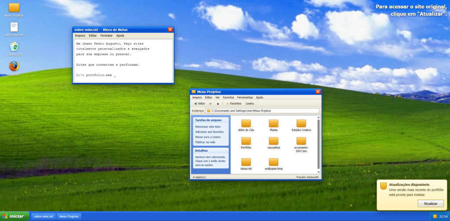Open the rascunhos folder
Image resolution: width=450 pixels, height=221 pixels.
[x=273, y=143]
